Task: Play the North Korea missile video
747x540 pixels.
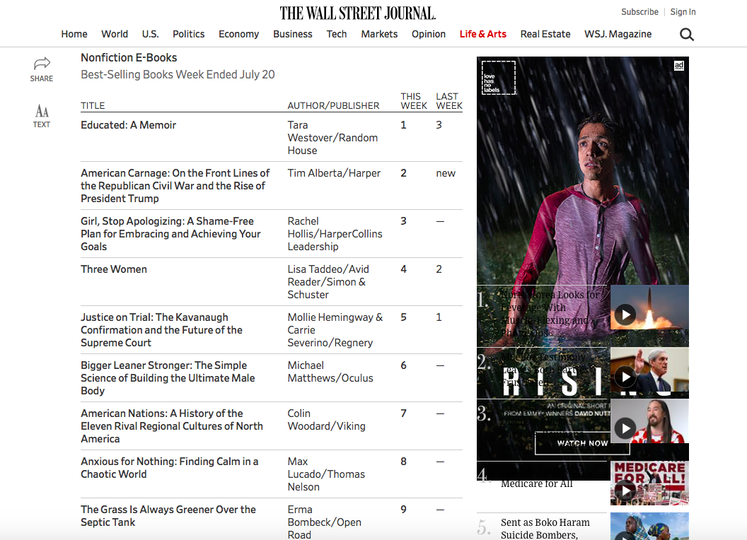Action: [x=625, y=314]
